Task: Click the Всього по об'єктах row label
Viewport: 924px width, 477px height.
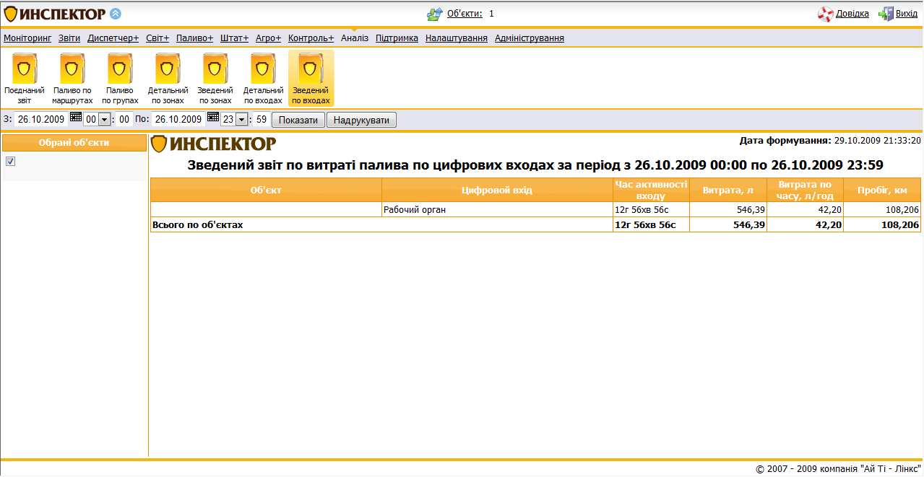Action: tap(197, 225)
